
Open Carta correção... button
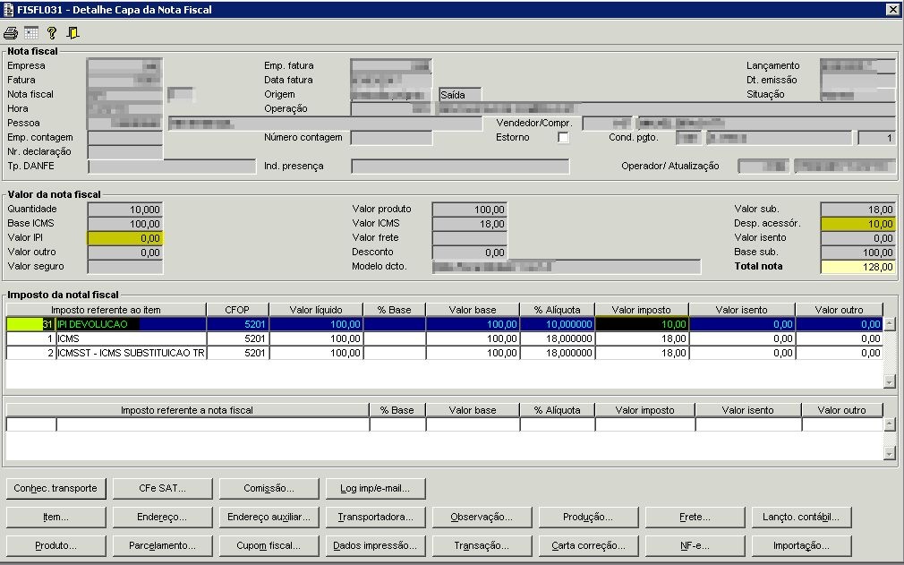pyautogui.click(x=588, y=545)
